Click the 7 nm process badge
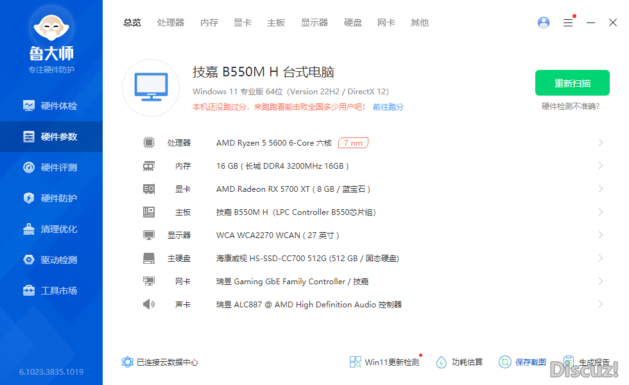 click(x=354, y=142)
